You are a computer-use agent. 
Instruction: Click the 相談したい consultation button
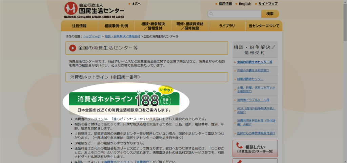click(255, 148)
